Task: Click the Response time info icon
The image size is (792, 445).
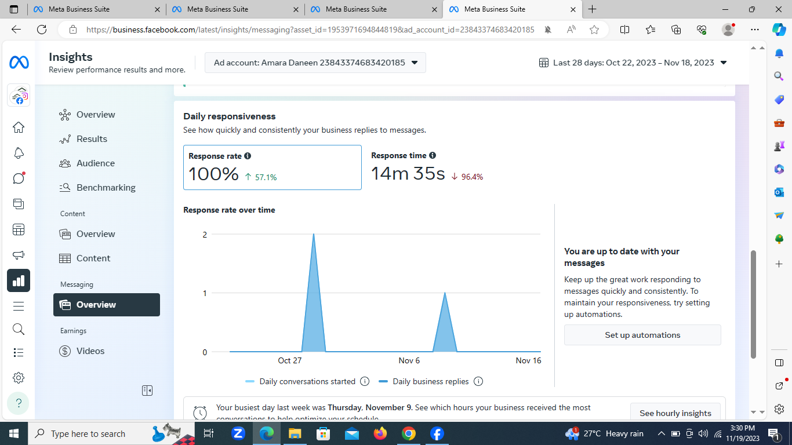Action: [433, 155]
